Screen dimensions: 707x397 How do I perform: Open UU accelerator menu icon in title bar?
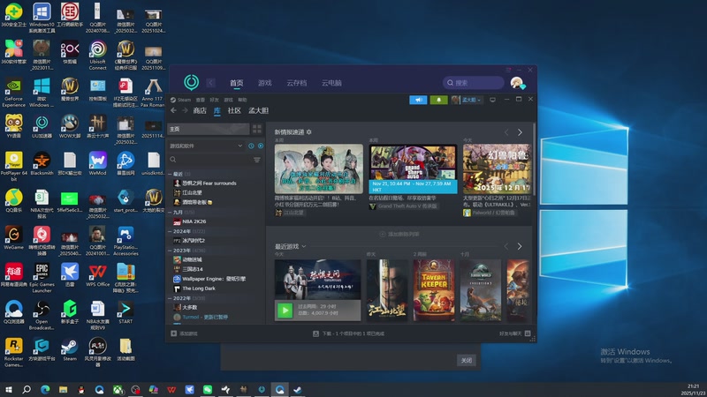click(509, 70)
